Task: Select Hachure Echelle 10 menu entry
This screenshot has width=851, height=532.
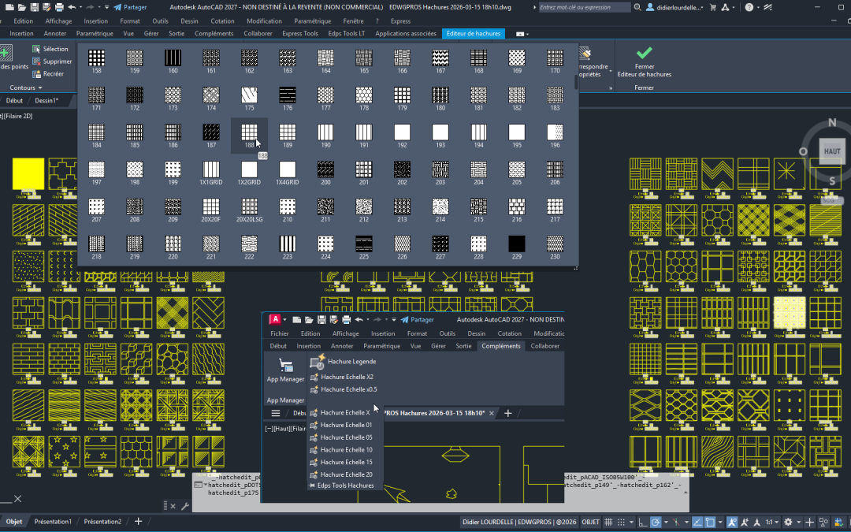Action: click(x=341, y=449)
